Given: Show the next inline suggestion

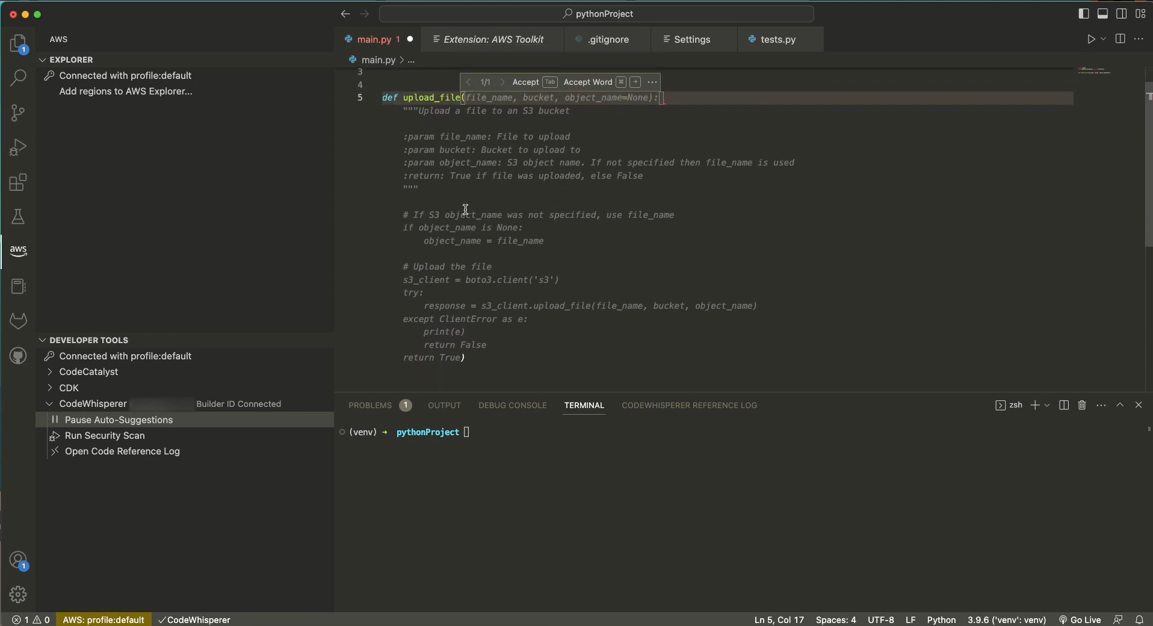Looking at the screenshot, I should click(x=502, y=82).
